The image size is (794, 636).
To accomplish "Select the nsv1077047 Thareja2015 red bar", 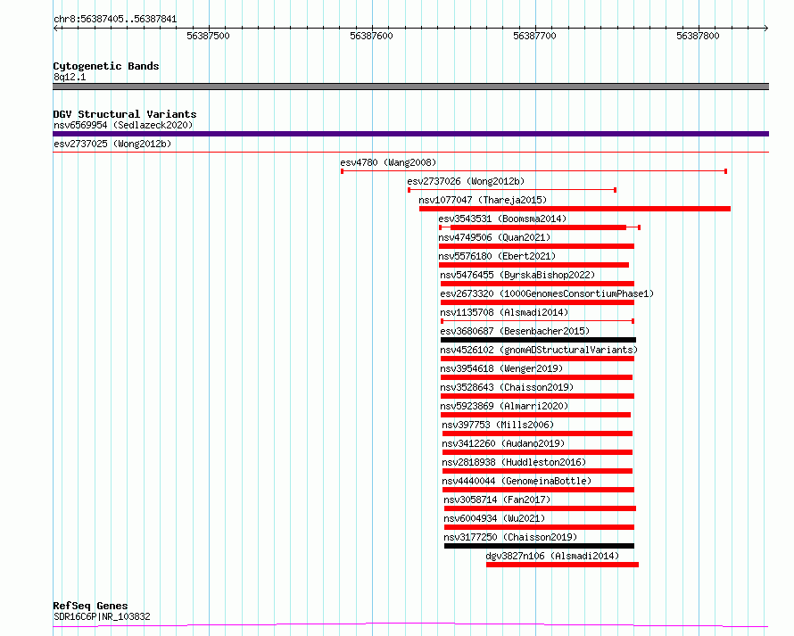I will (x=575, y=209).
